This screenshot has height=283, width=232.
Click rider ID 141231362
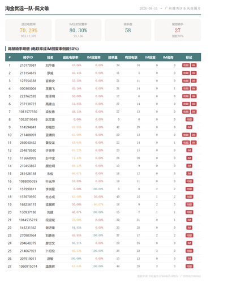[x=28, y=228]
